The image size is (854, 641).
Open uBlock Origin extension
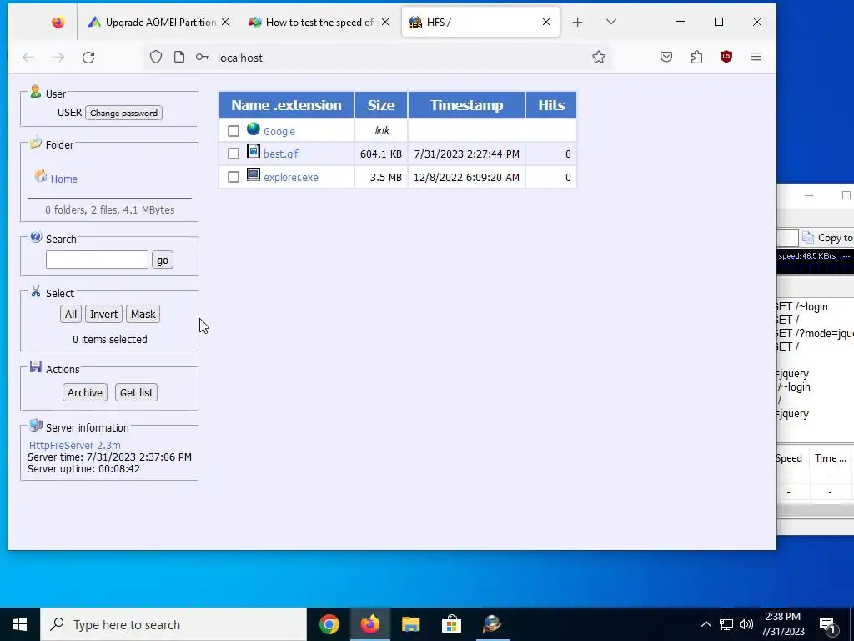tap(726, 58)
